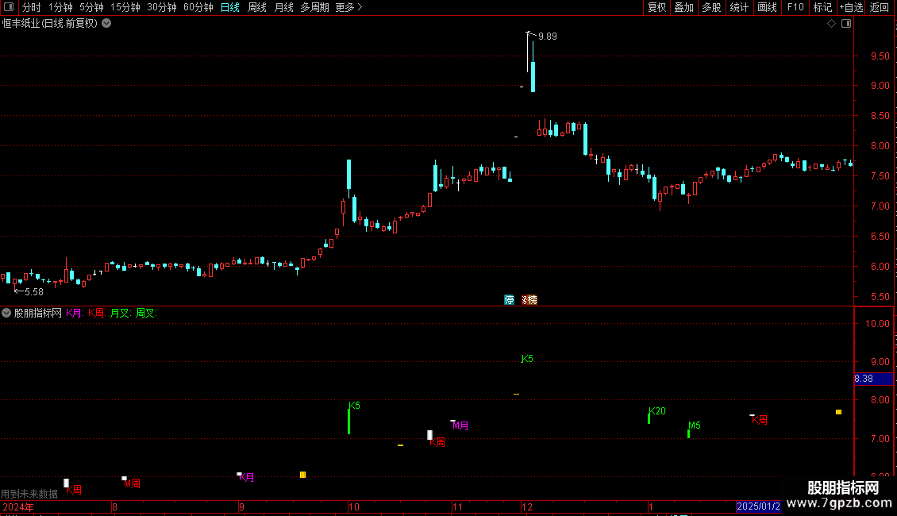Viewport: 897px width, 516px height.
Task: Expand the 股朋指标网 indicator dropdown
Action: 6,313
